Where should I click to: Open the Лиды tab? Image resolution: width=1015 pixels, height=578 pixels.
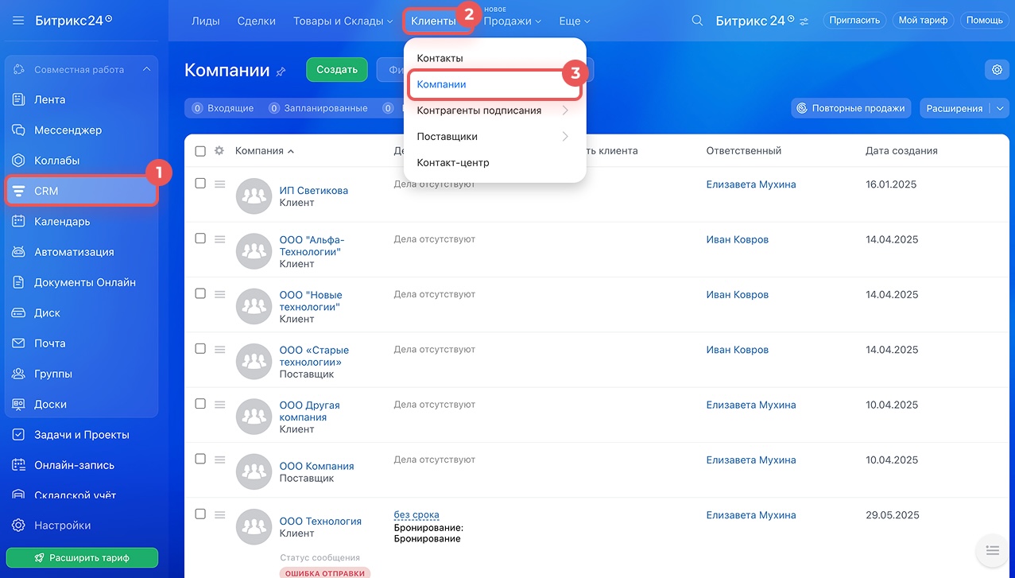point(206,21)
